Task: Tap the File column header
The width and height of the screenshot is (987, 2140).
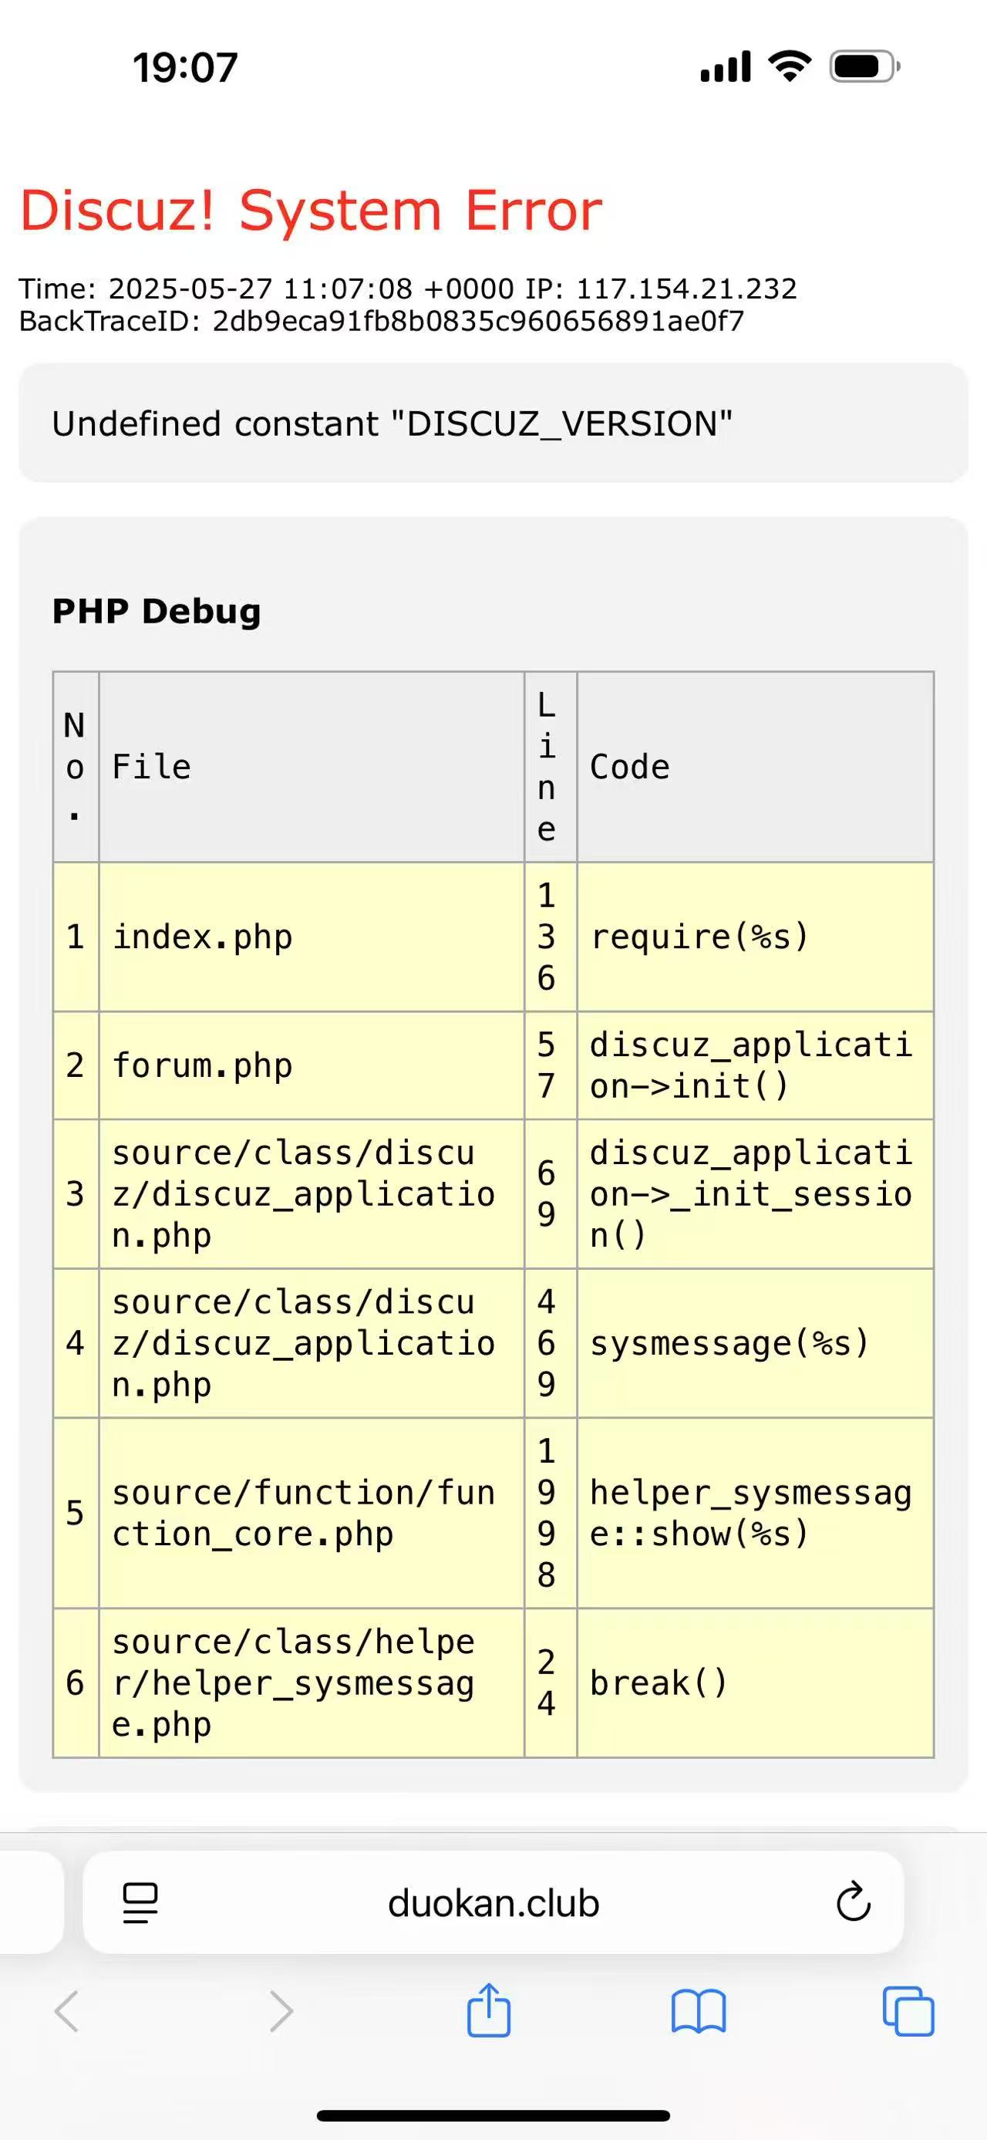Action: 312,767
